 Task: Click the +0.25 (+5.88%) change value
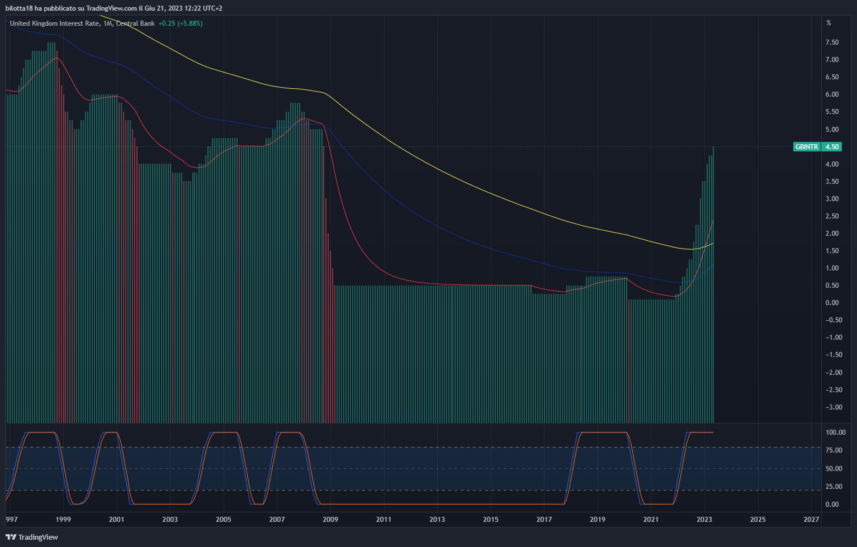pos(181,23)
